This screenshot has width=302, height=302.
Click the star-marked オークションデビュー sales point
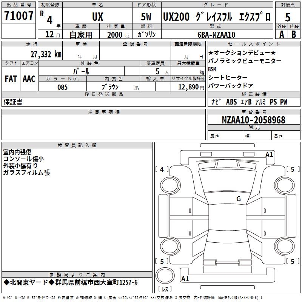click(242, 53)
